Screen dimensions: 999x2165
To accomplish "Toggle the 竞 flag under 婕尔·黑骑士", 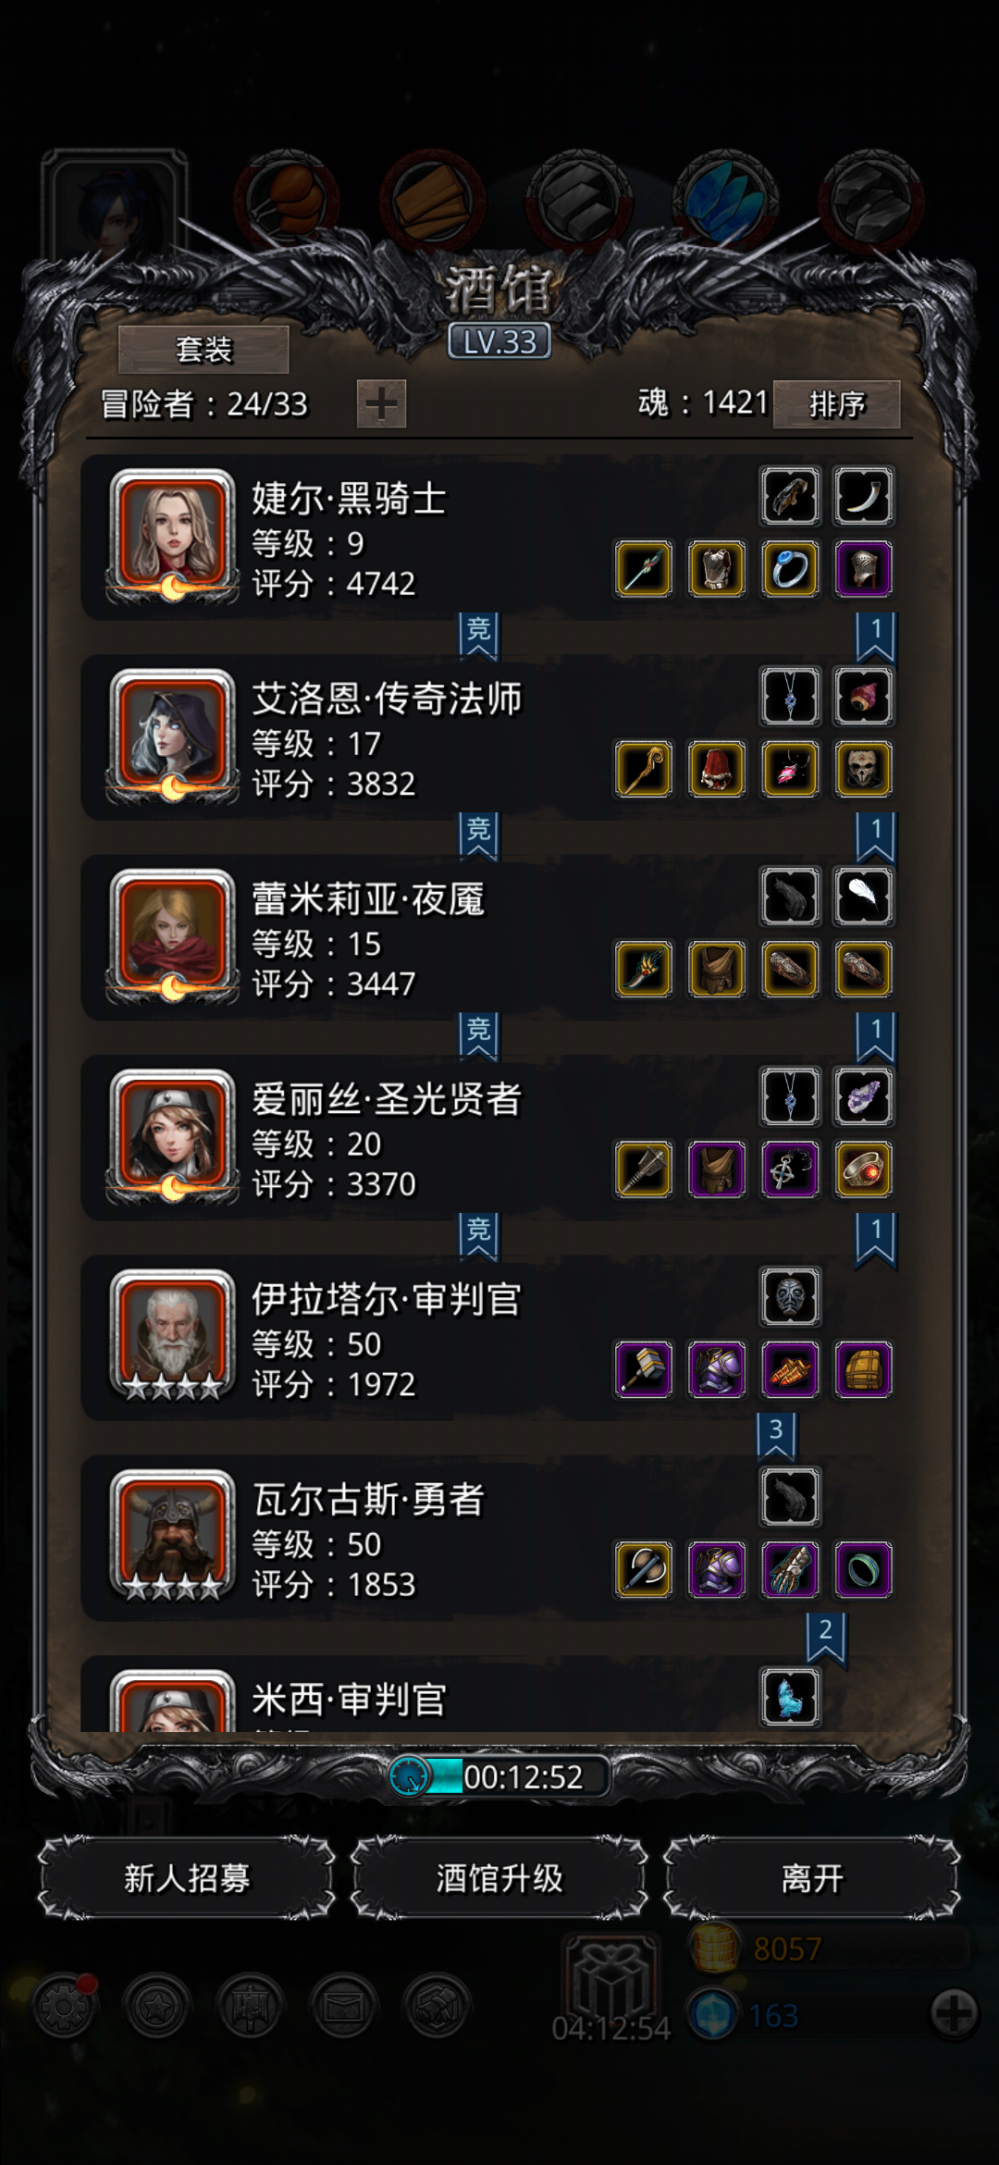I will pyautogui.click(x=478, y=636).
